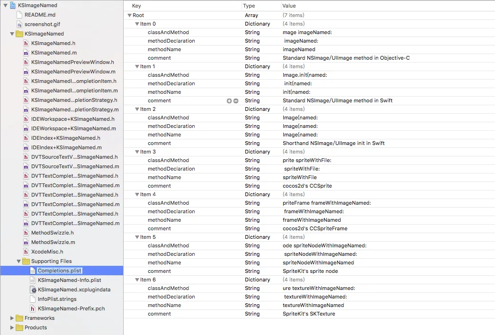Click the 'priteFrame frameWithImageNamed:' value
Screen dimensions: 495x335
point(327,203)
